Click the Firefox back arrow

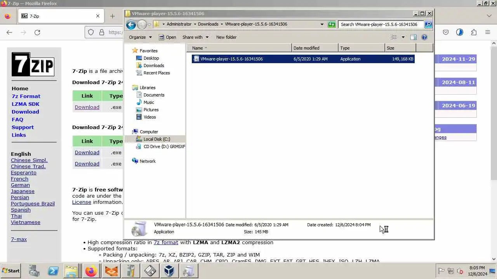(x=9, y=32)
